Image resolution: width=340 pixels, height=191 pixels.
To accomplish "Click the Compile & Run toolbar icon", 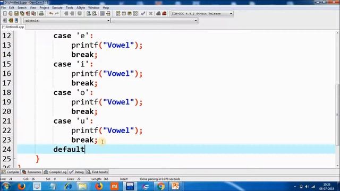I will 130,13.
